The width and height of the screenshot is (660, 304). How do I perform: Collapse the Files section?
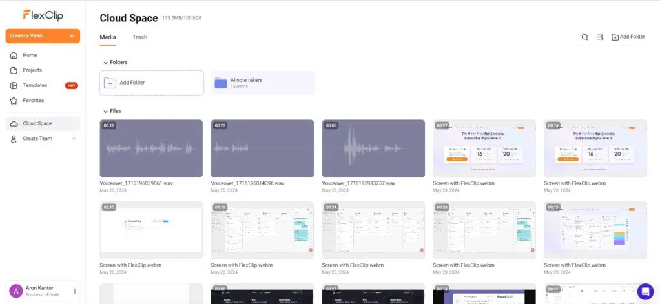pyautogui.click(x=105, y=111)
